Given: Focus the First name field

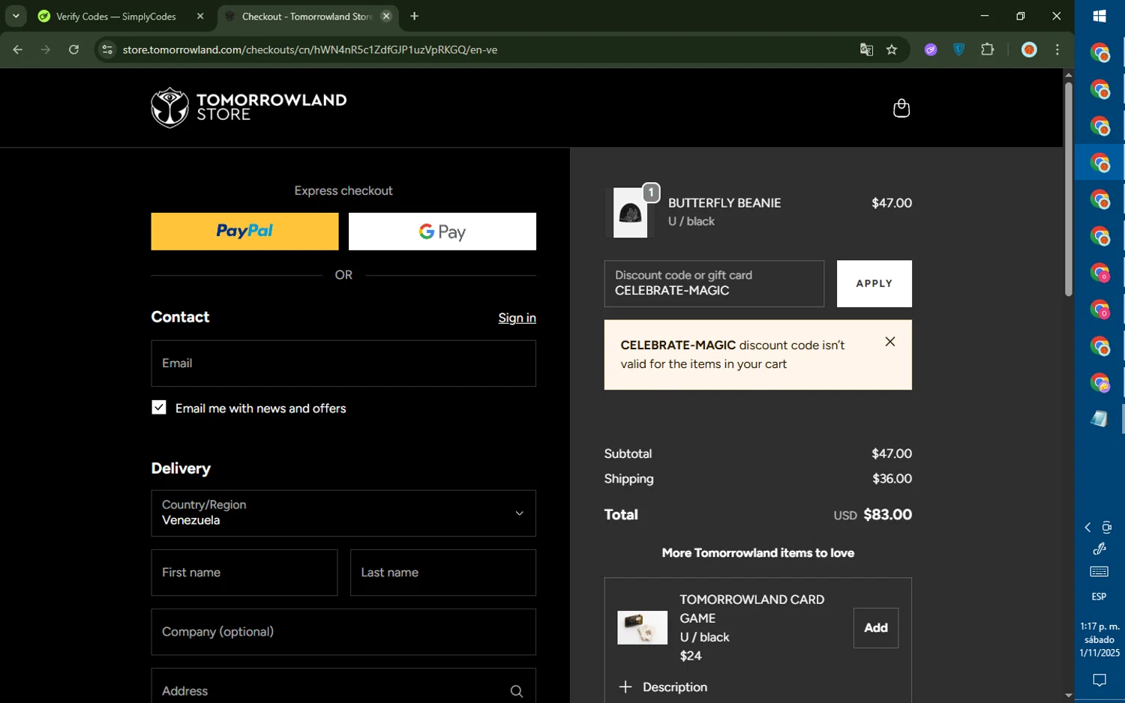Looking at the screenshot, I should (244, 573).
